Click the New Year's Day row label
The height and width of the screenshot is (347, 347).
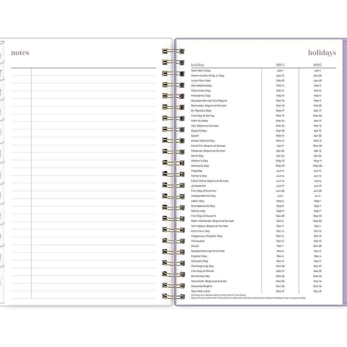(201, 70)
